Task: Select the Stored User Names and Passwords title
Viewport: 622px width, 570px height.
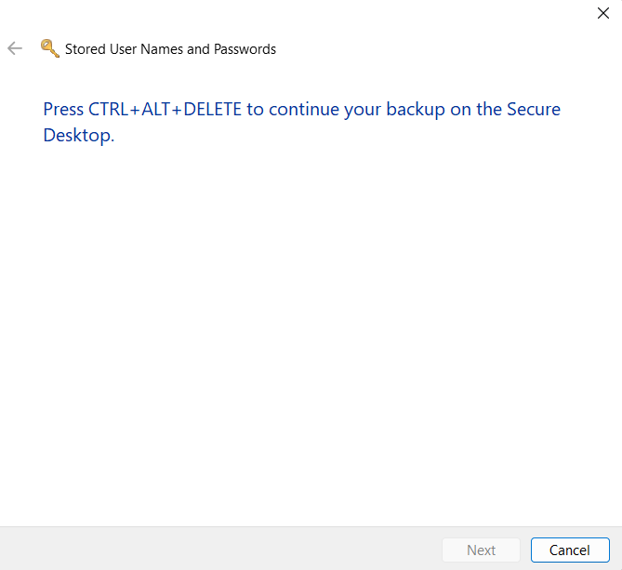Action: [170, 48]
